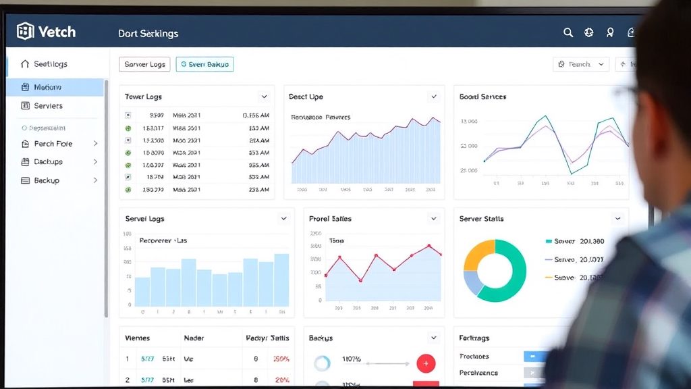
Task: Click the sidebar vertical scrollbar
Action: [106, 199]
